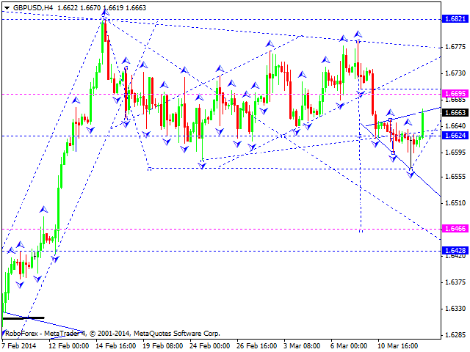Select the blue 1.6821 price level label
470x352 pixels.
455,19
